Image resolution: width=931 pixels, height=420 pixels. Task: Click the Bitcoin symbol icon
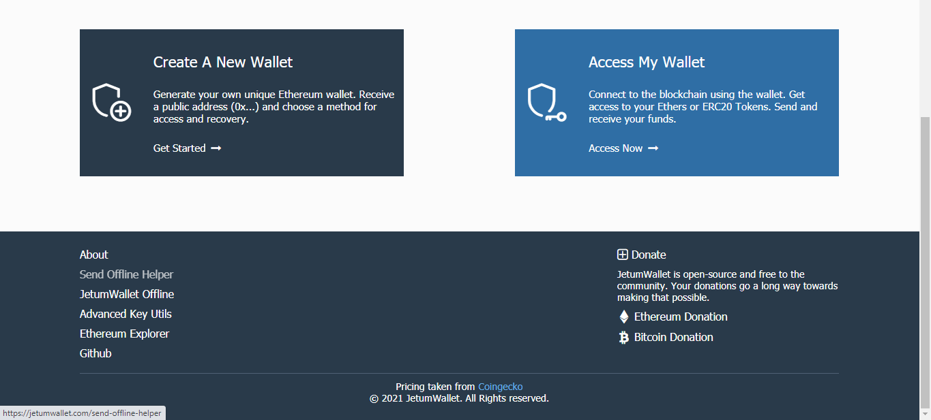click(623, 337)
